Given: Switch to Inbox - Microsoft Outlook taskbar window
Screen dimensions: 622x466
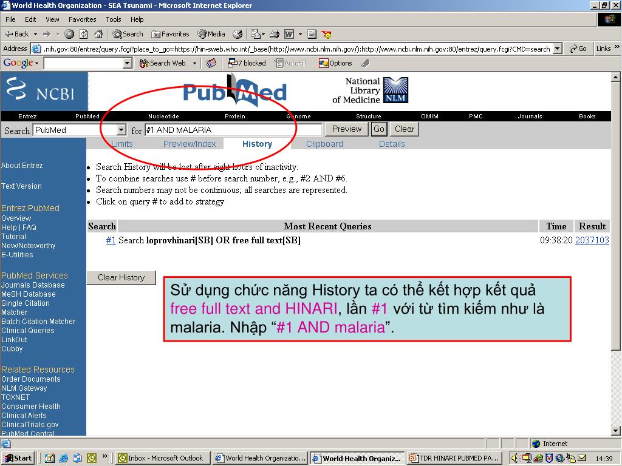Looking at the screenshot, I should [x=162, y=458].
